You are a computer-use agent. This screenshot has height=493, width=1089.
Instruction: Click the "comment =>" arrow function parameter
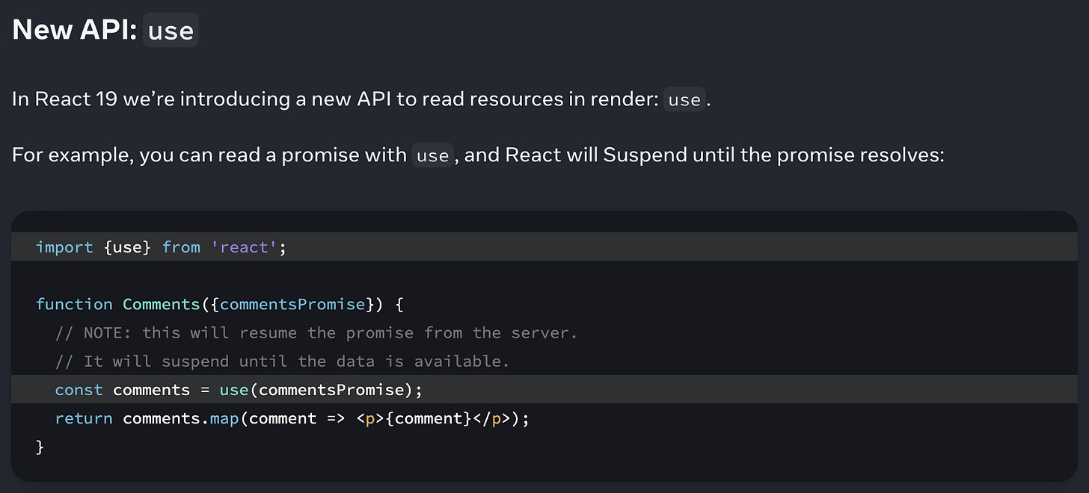pos(298,418)
